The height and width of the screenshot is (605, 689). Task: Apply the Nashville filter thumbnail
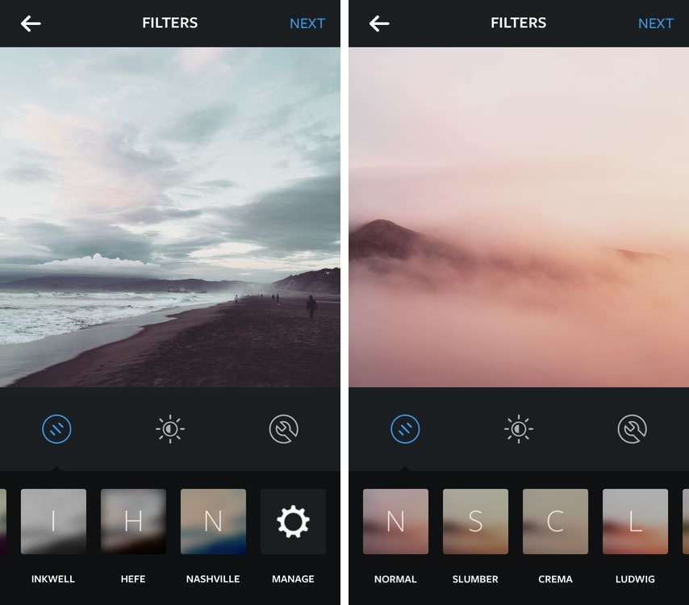[214, 522]
